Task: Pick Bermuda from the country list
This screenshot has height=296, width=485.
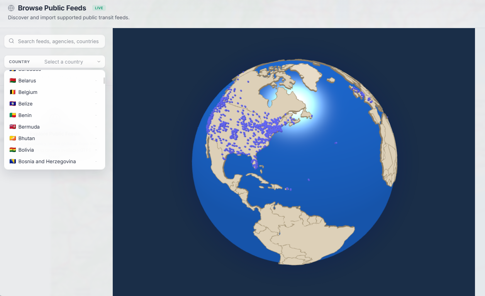Action: tap(53, 127)
